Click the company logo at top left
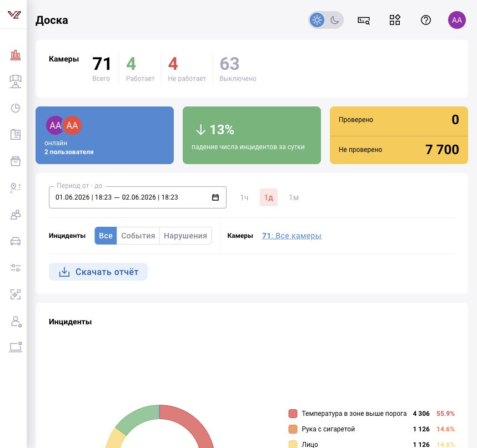Image resolution: width=477 pixels, height=448 pixels. (14, 14)
